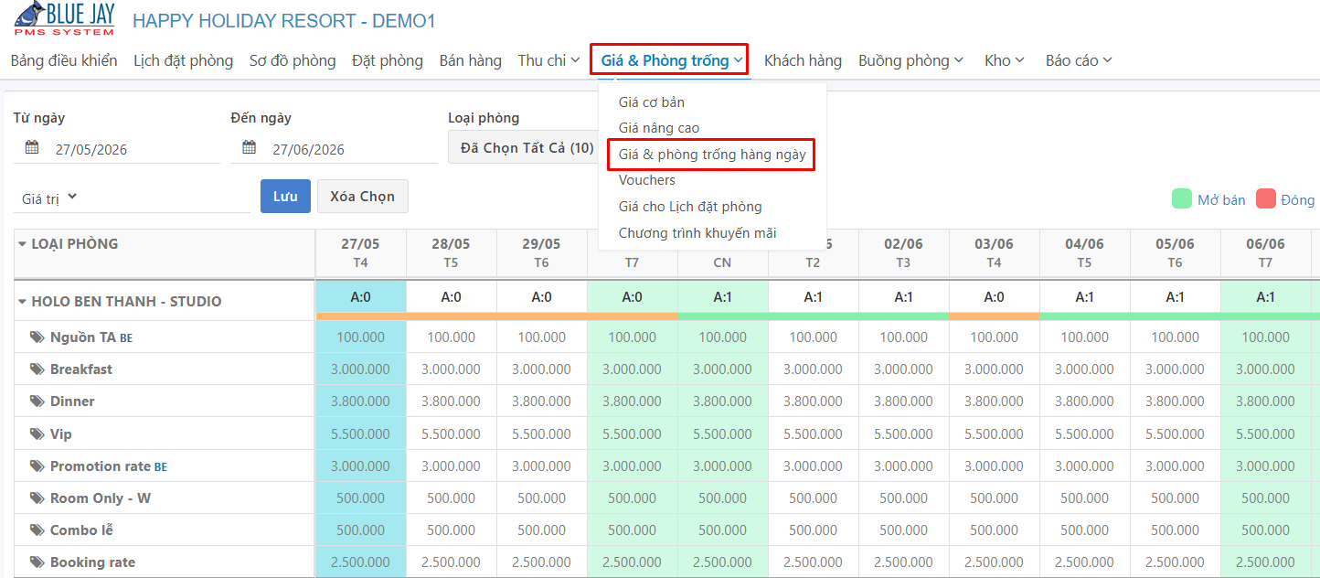
Task: Click the BE badge next to Promotion rate
Action: (x=161, y=467)
